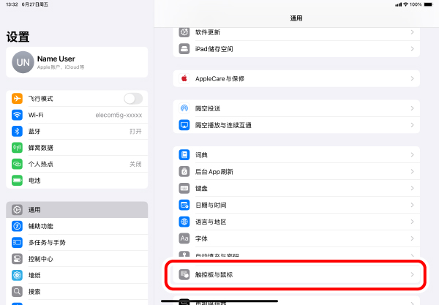The height and width of the screenshot is (305, 439).
Task: Click the 电池 battery icon
Action: tap(18, 180)
